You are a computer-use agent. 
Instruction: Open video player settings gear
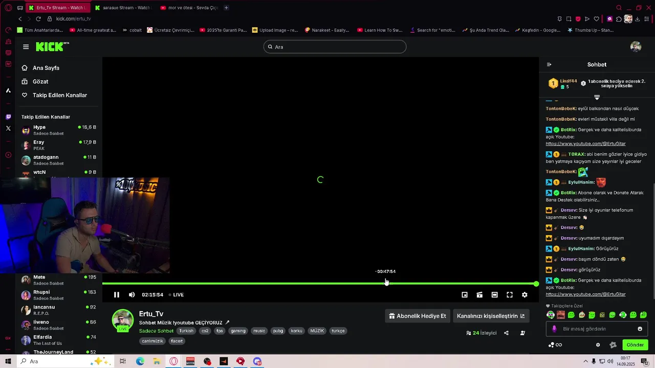(x=525, y=295)
